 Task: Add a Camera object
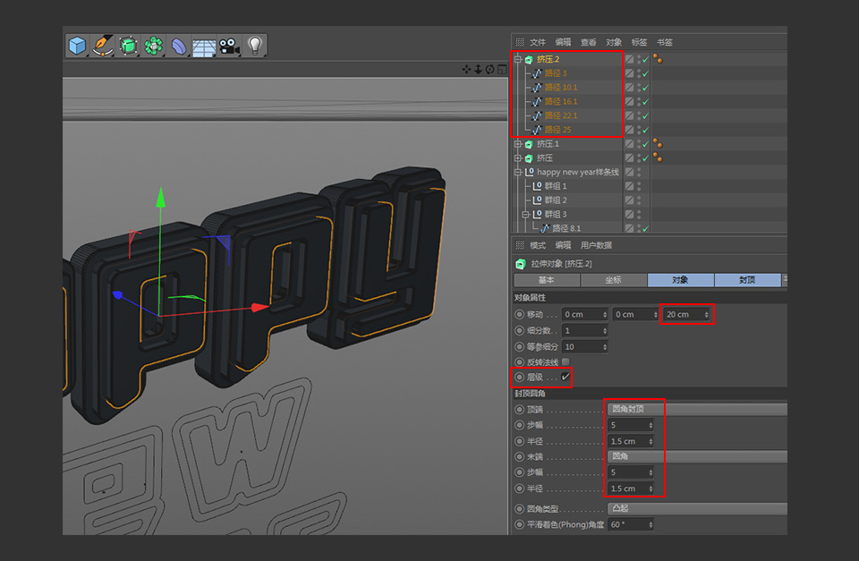point(230,46)
